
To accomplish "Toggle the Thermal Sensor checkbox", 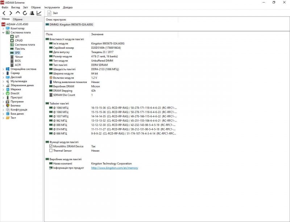I will 51,151.
